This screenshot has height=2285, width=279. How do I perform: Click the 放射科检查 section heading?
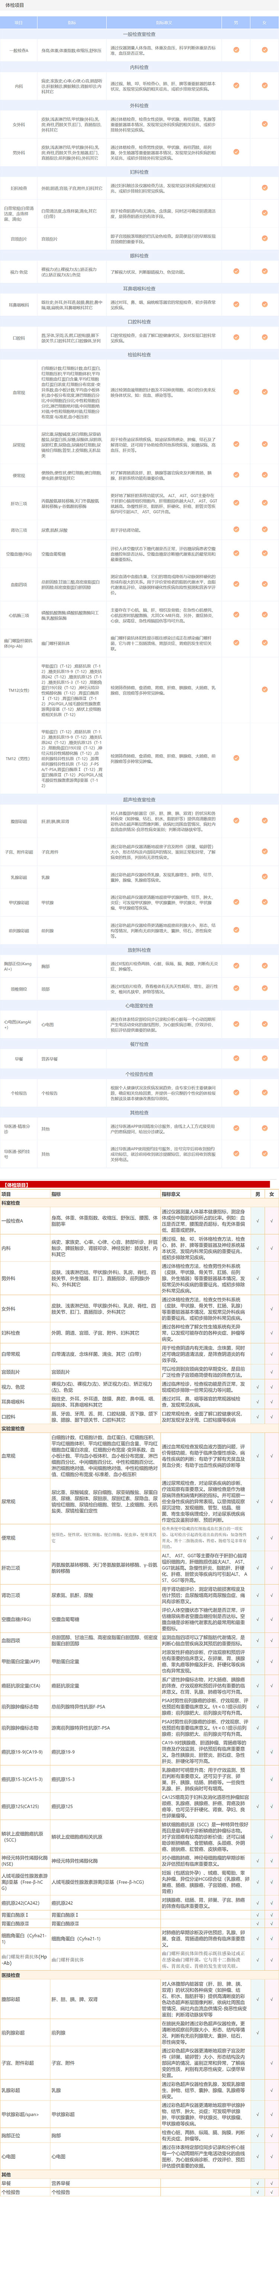139,949
